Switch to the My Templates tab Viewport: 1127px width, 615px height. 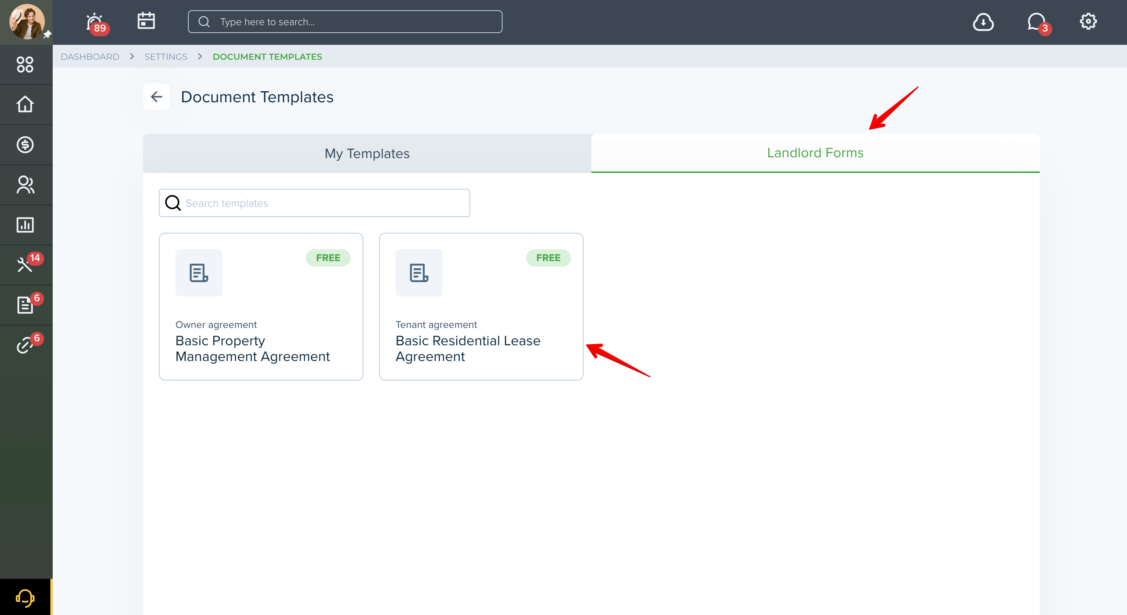click(367, 153)
